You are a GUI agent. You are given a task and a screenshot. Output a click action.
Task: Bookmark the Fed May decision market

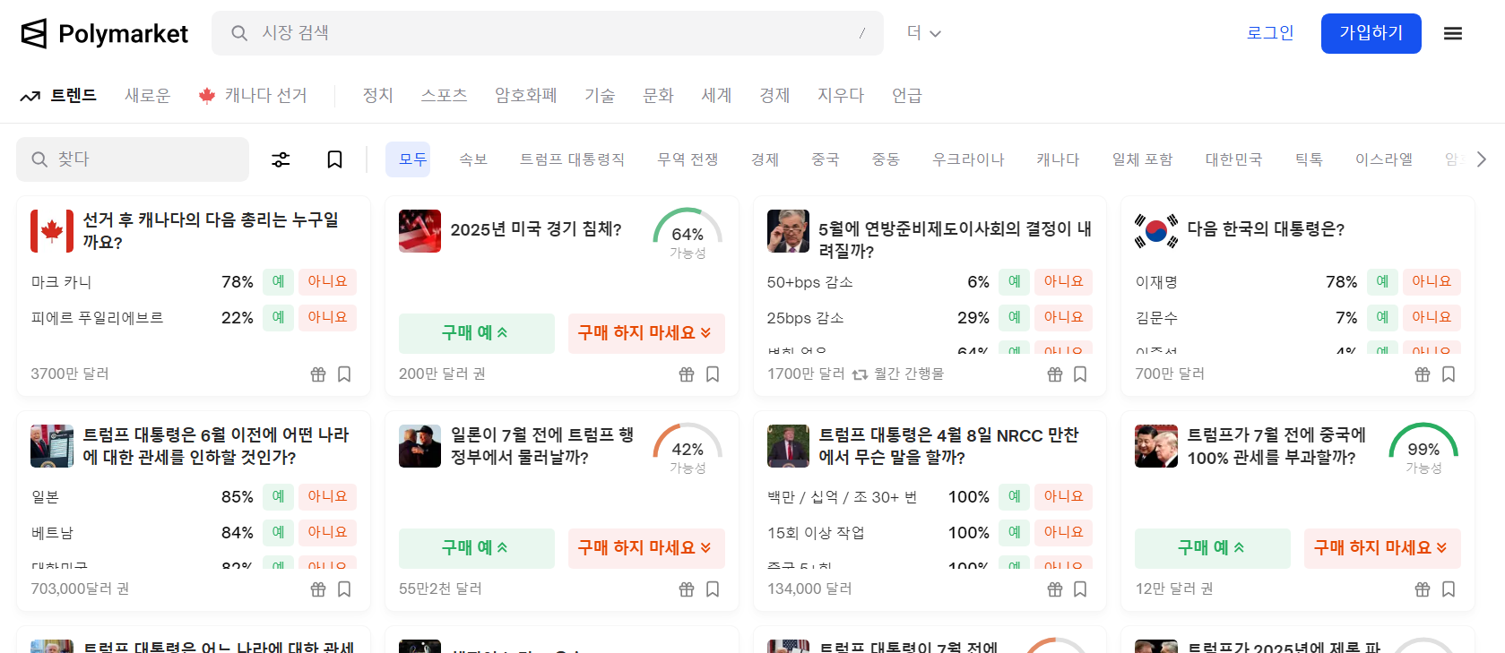click(x=1080, y=374)
